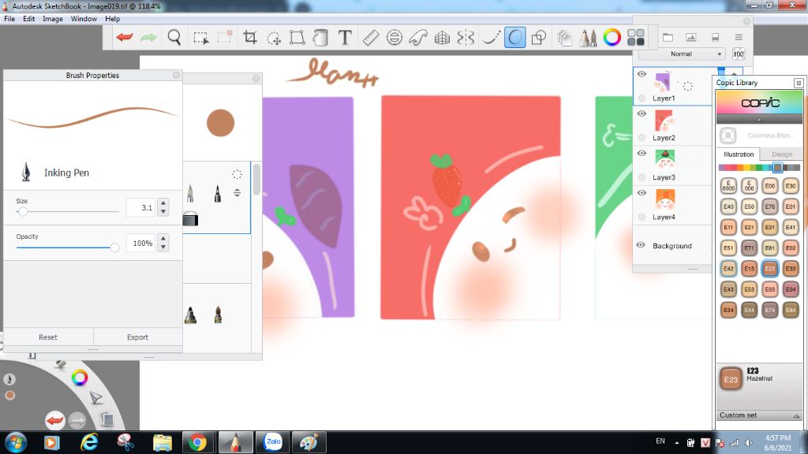Click the lagoon undo red arrow button
The image size is (808, 454).
coord(54,421)
